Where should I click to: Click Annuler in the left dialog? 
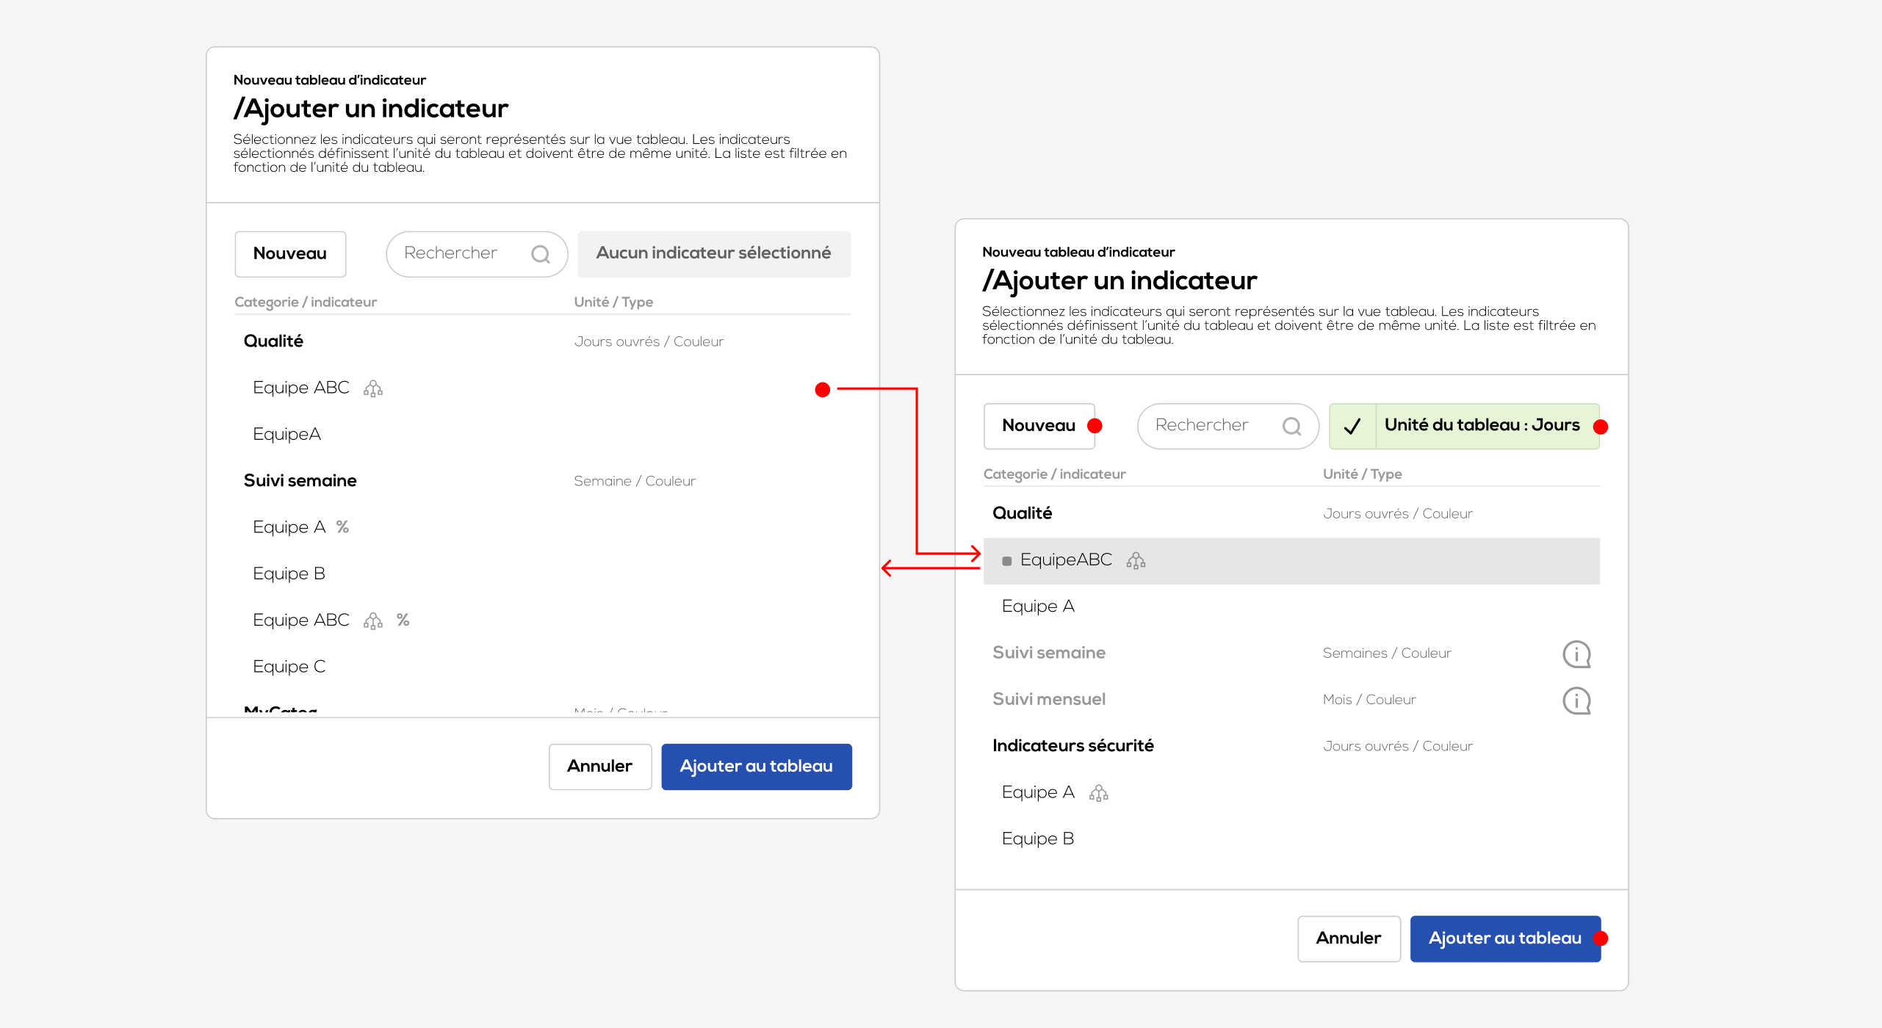click(599, 767)
